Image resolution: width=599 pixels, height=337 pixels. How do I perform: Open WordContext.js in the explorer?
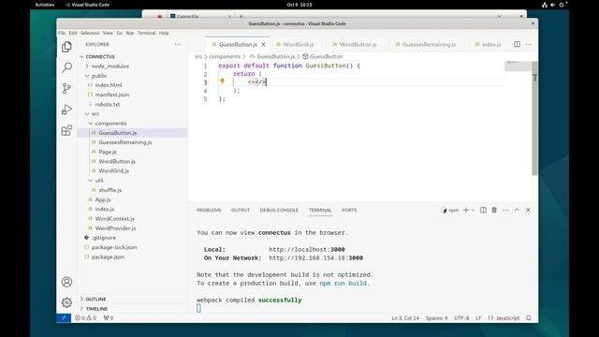pos(114,218)
